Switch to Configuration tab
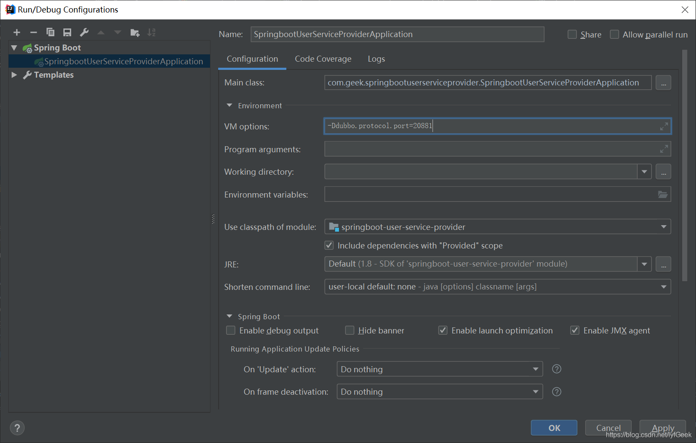The image size is (696, 443). [252, 59]
